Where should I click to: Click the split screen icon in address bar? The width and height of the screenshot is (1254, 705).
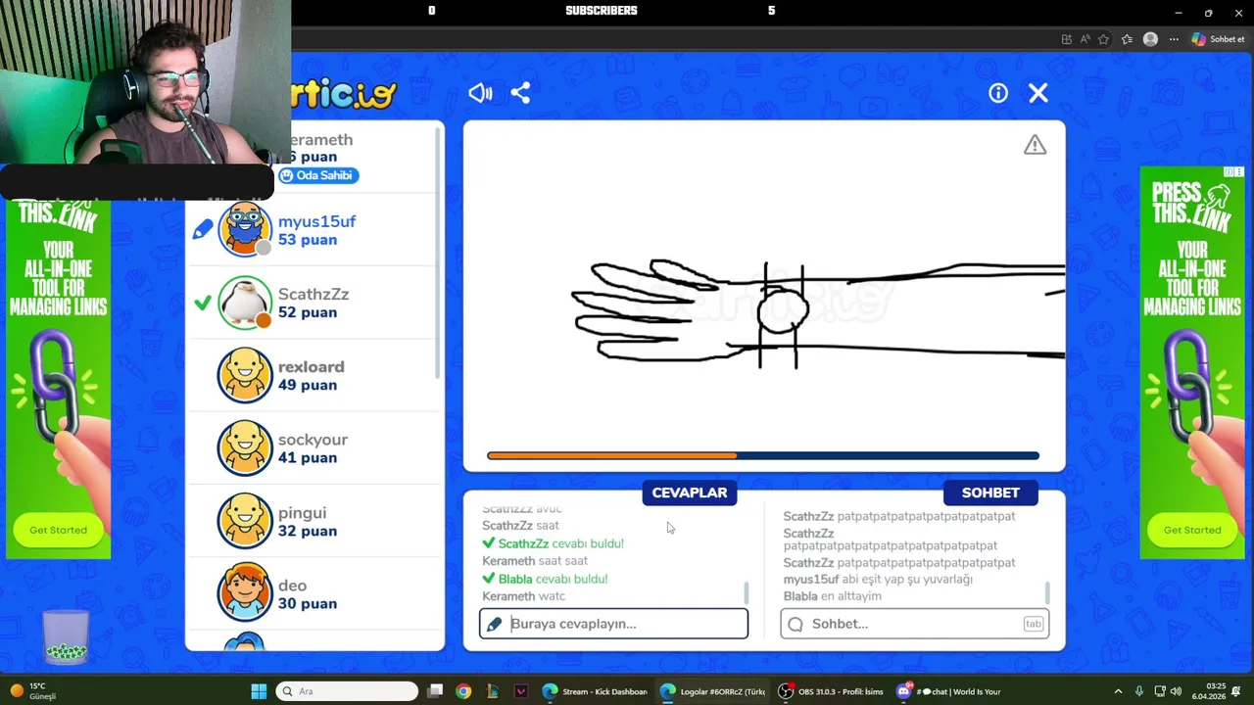pos(1067,39)
